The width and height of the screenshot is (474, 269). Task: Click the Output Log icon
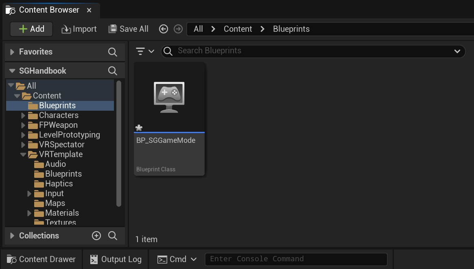click(94, 259)
